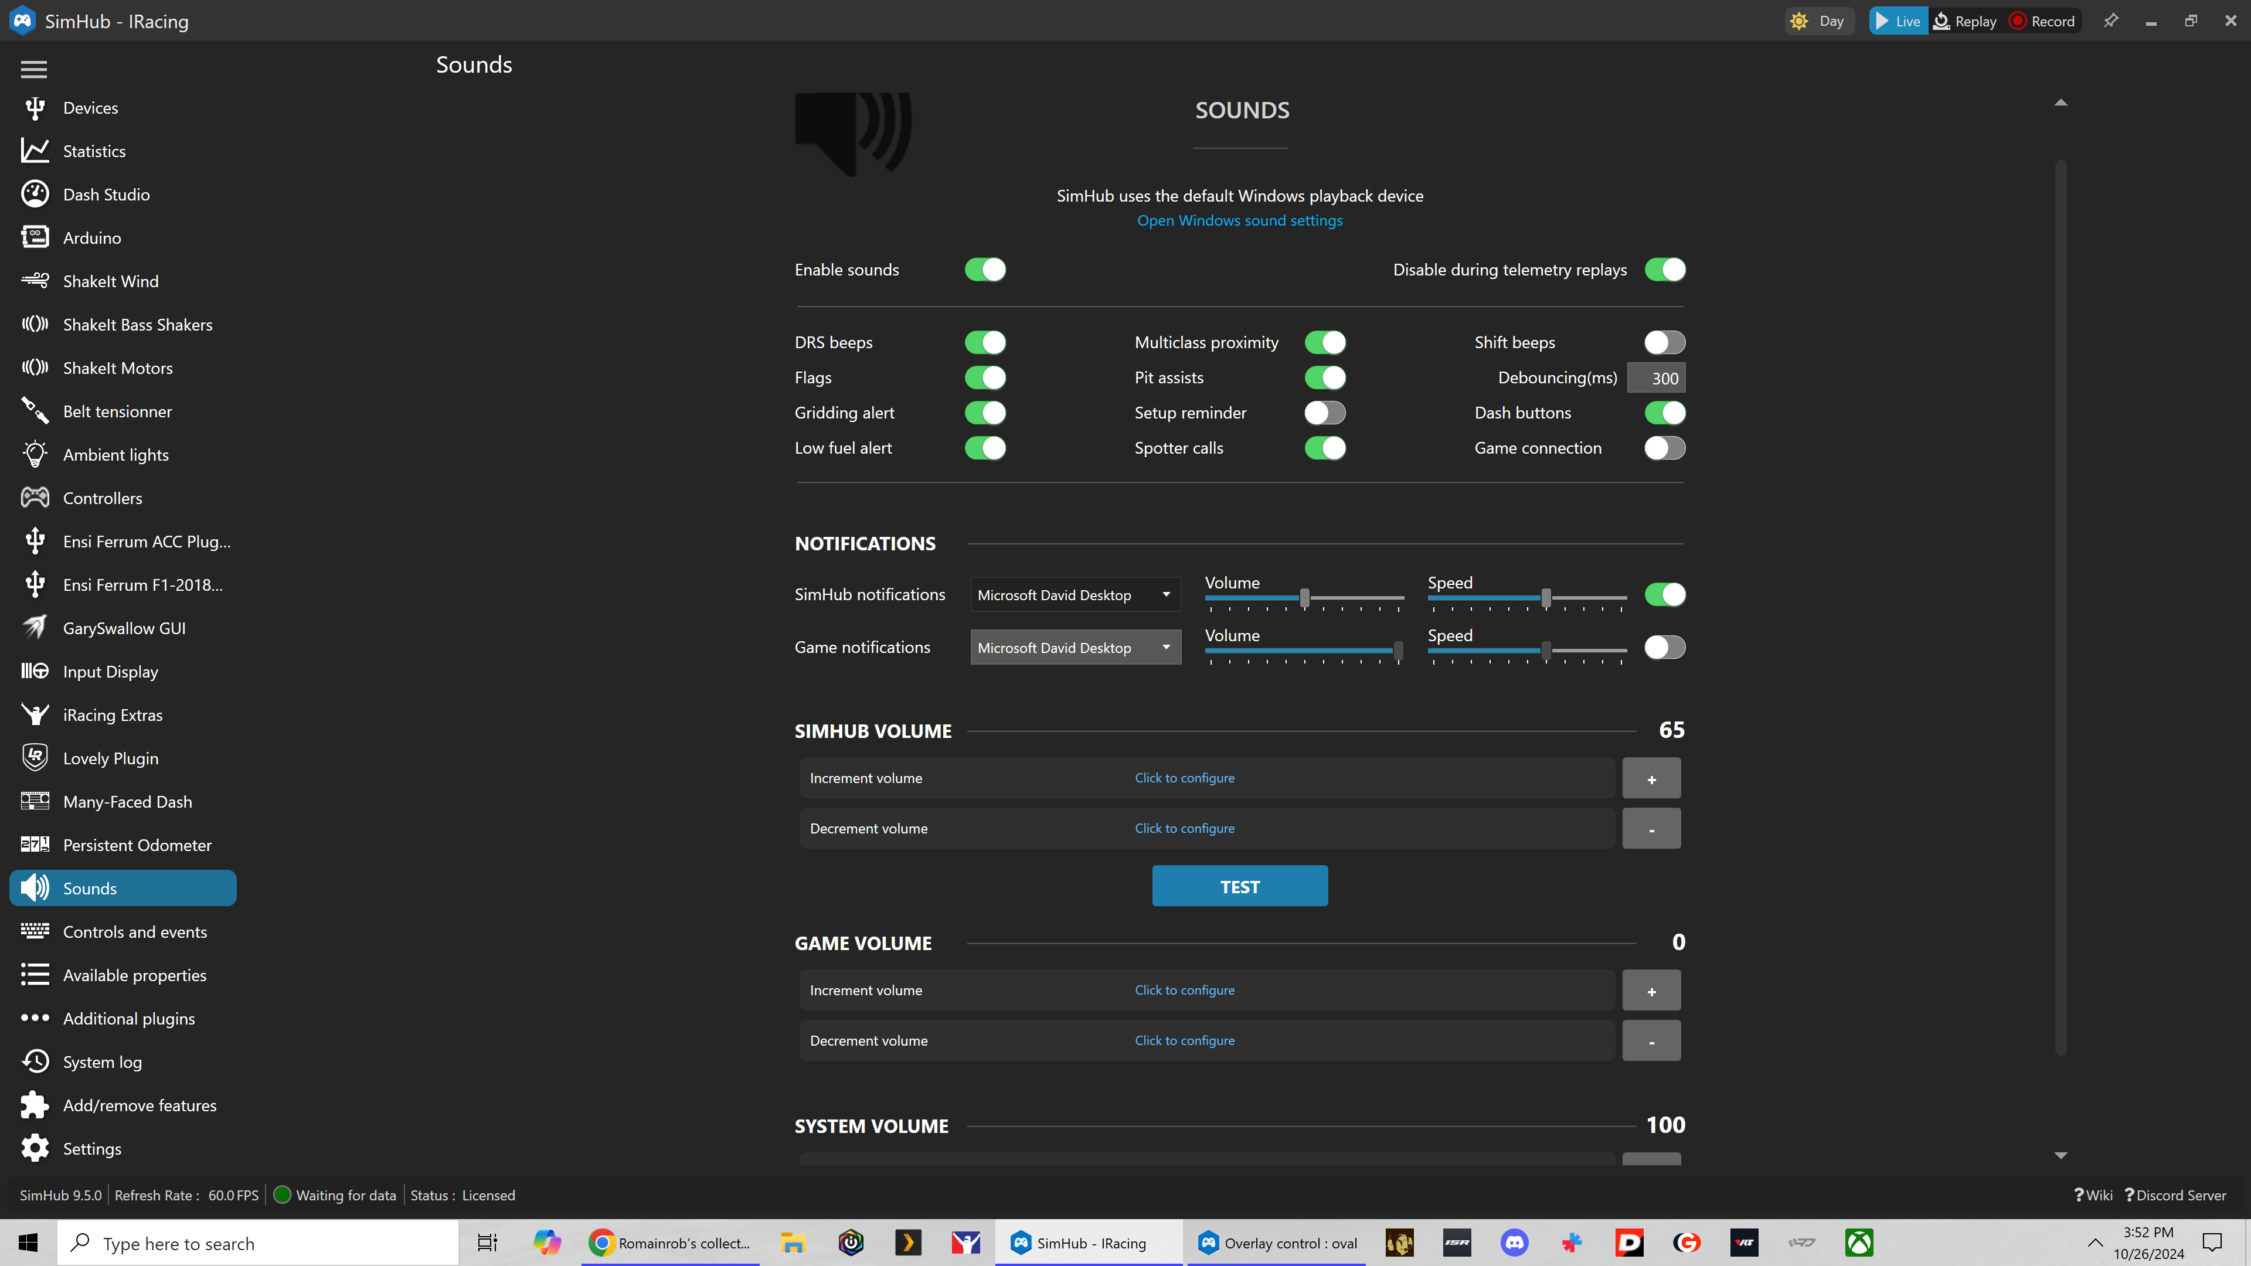The height and width of the screenshot is (1266, 2251).
Task: Click Windows search box in taskbar
Action: click(x=258, y=1243)
